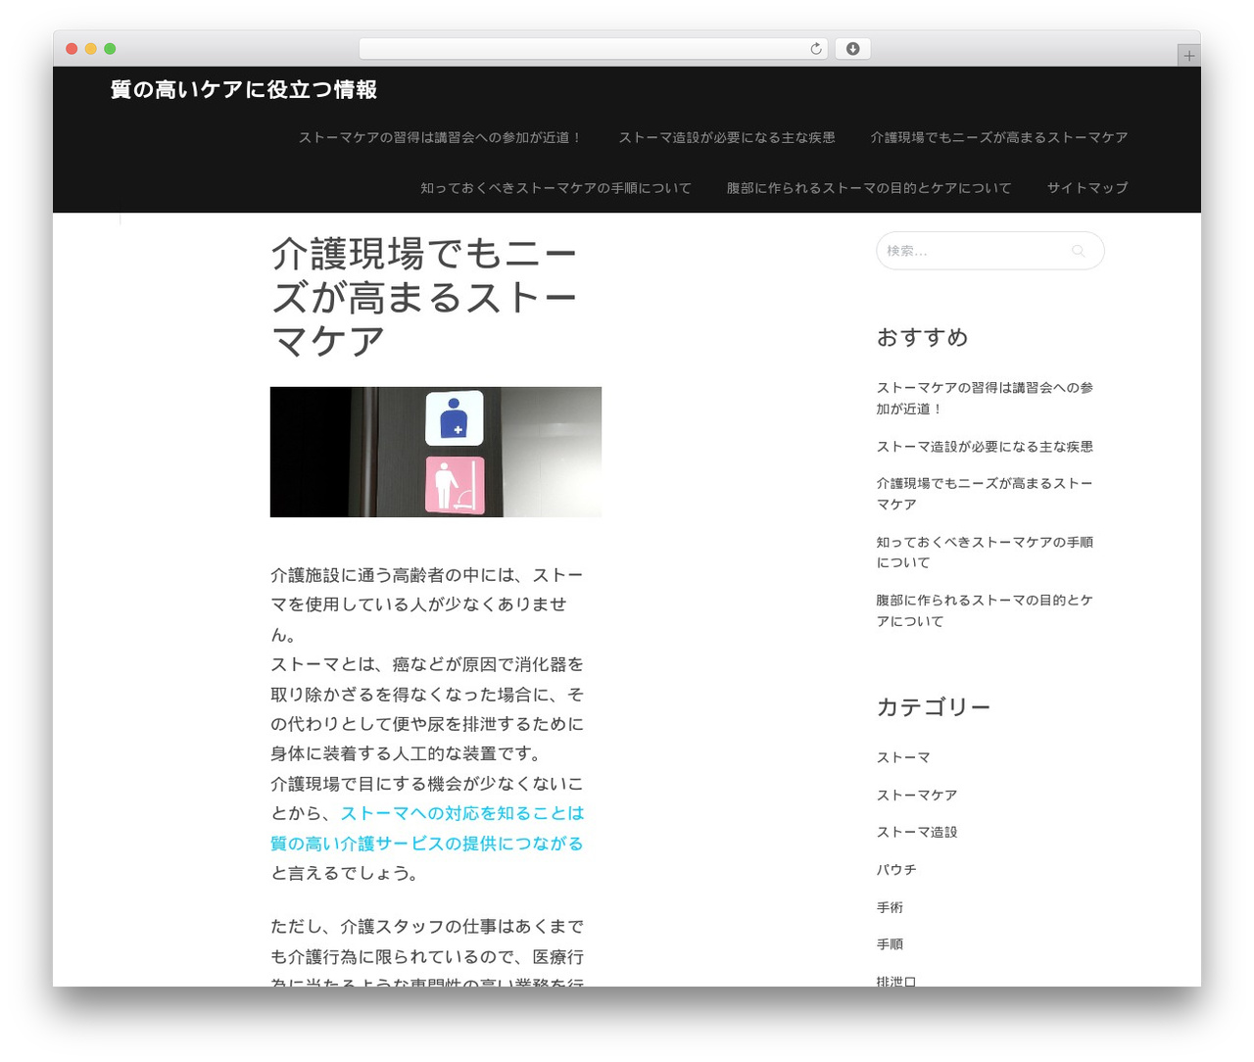1254x1062 pixels.
Task: Click the download icon button
Action: 852,49
